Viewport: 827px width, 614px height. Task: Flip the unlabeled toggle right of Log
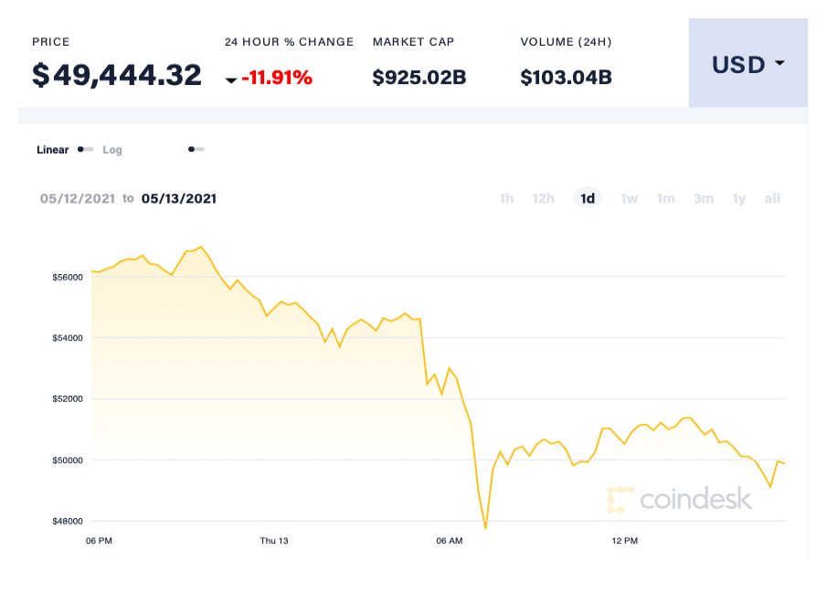(x=195, y=148)
